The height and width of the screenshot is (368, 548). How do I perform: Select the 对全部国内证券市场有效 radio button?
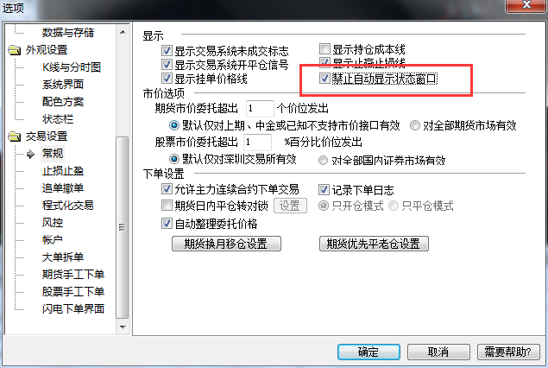click(x=324, y=160)
